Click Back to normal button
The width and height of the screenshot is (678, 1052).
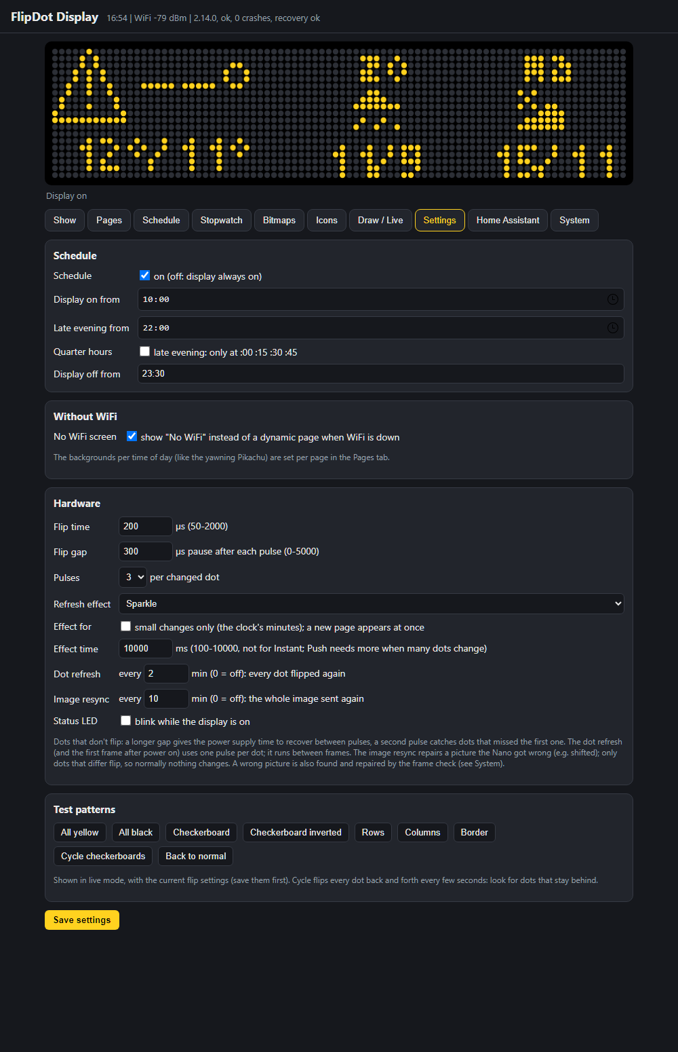coord(196,856)
